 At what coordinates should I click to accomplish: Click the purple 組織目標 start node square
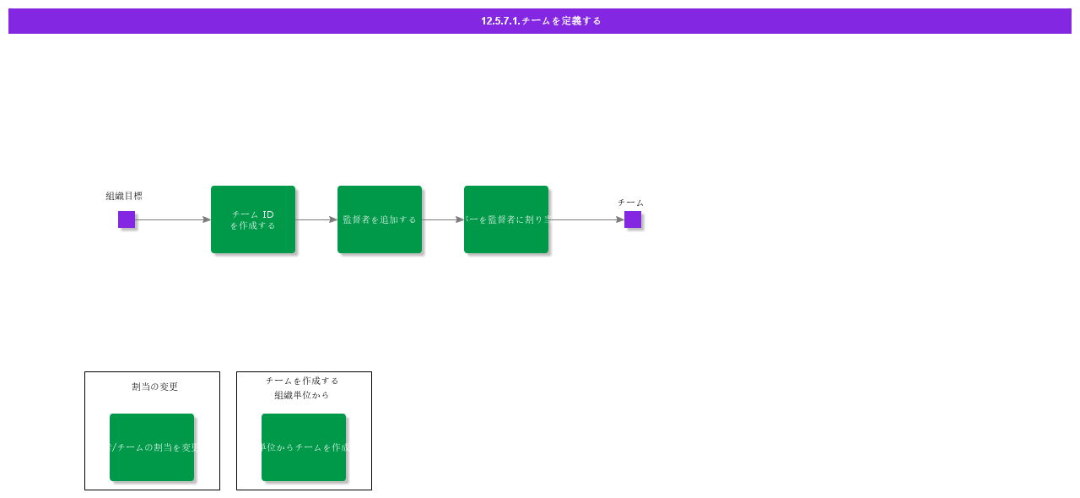[127, 219]
